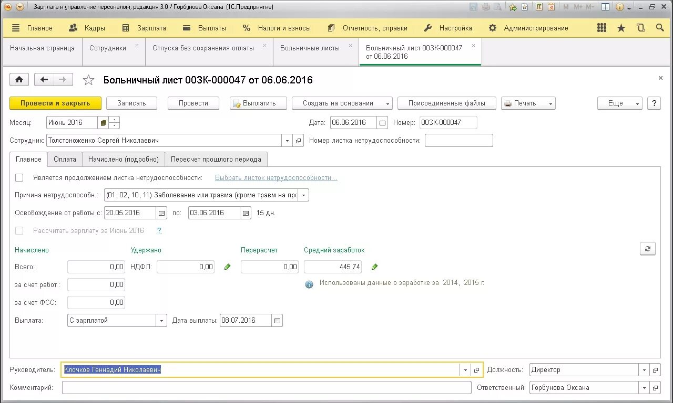Open month picker for Месяц field
This screenshot has height=403, width=673.
[103, 123]
